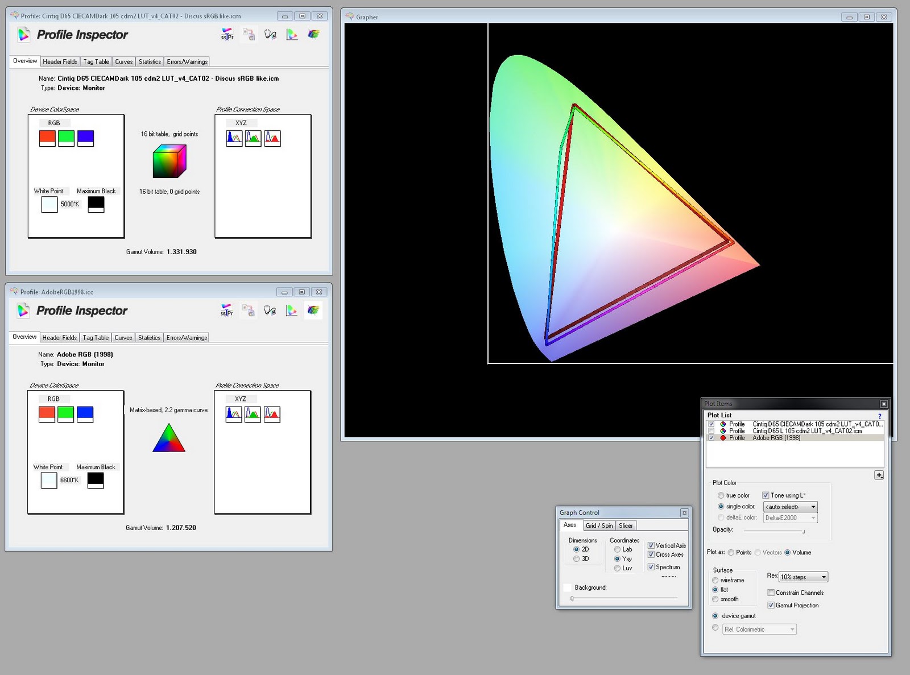This screenshot has width=910, height=675.
Task: Open the 2D gamut plot icon in Profile Inspector
Action: coord(292,34)
